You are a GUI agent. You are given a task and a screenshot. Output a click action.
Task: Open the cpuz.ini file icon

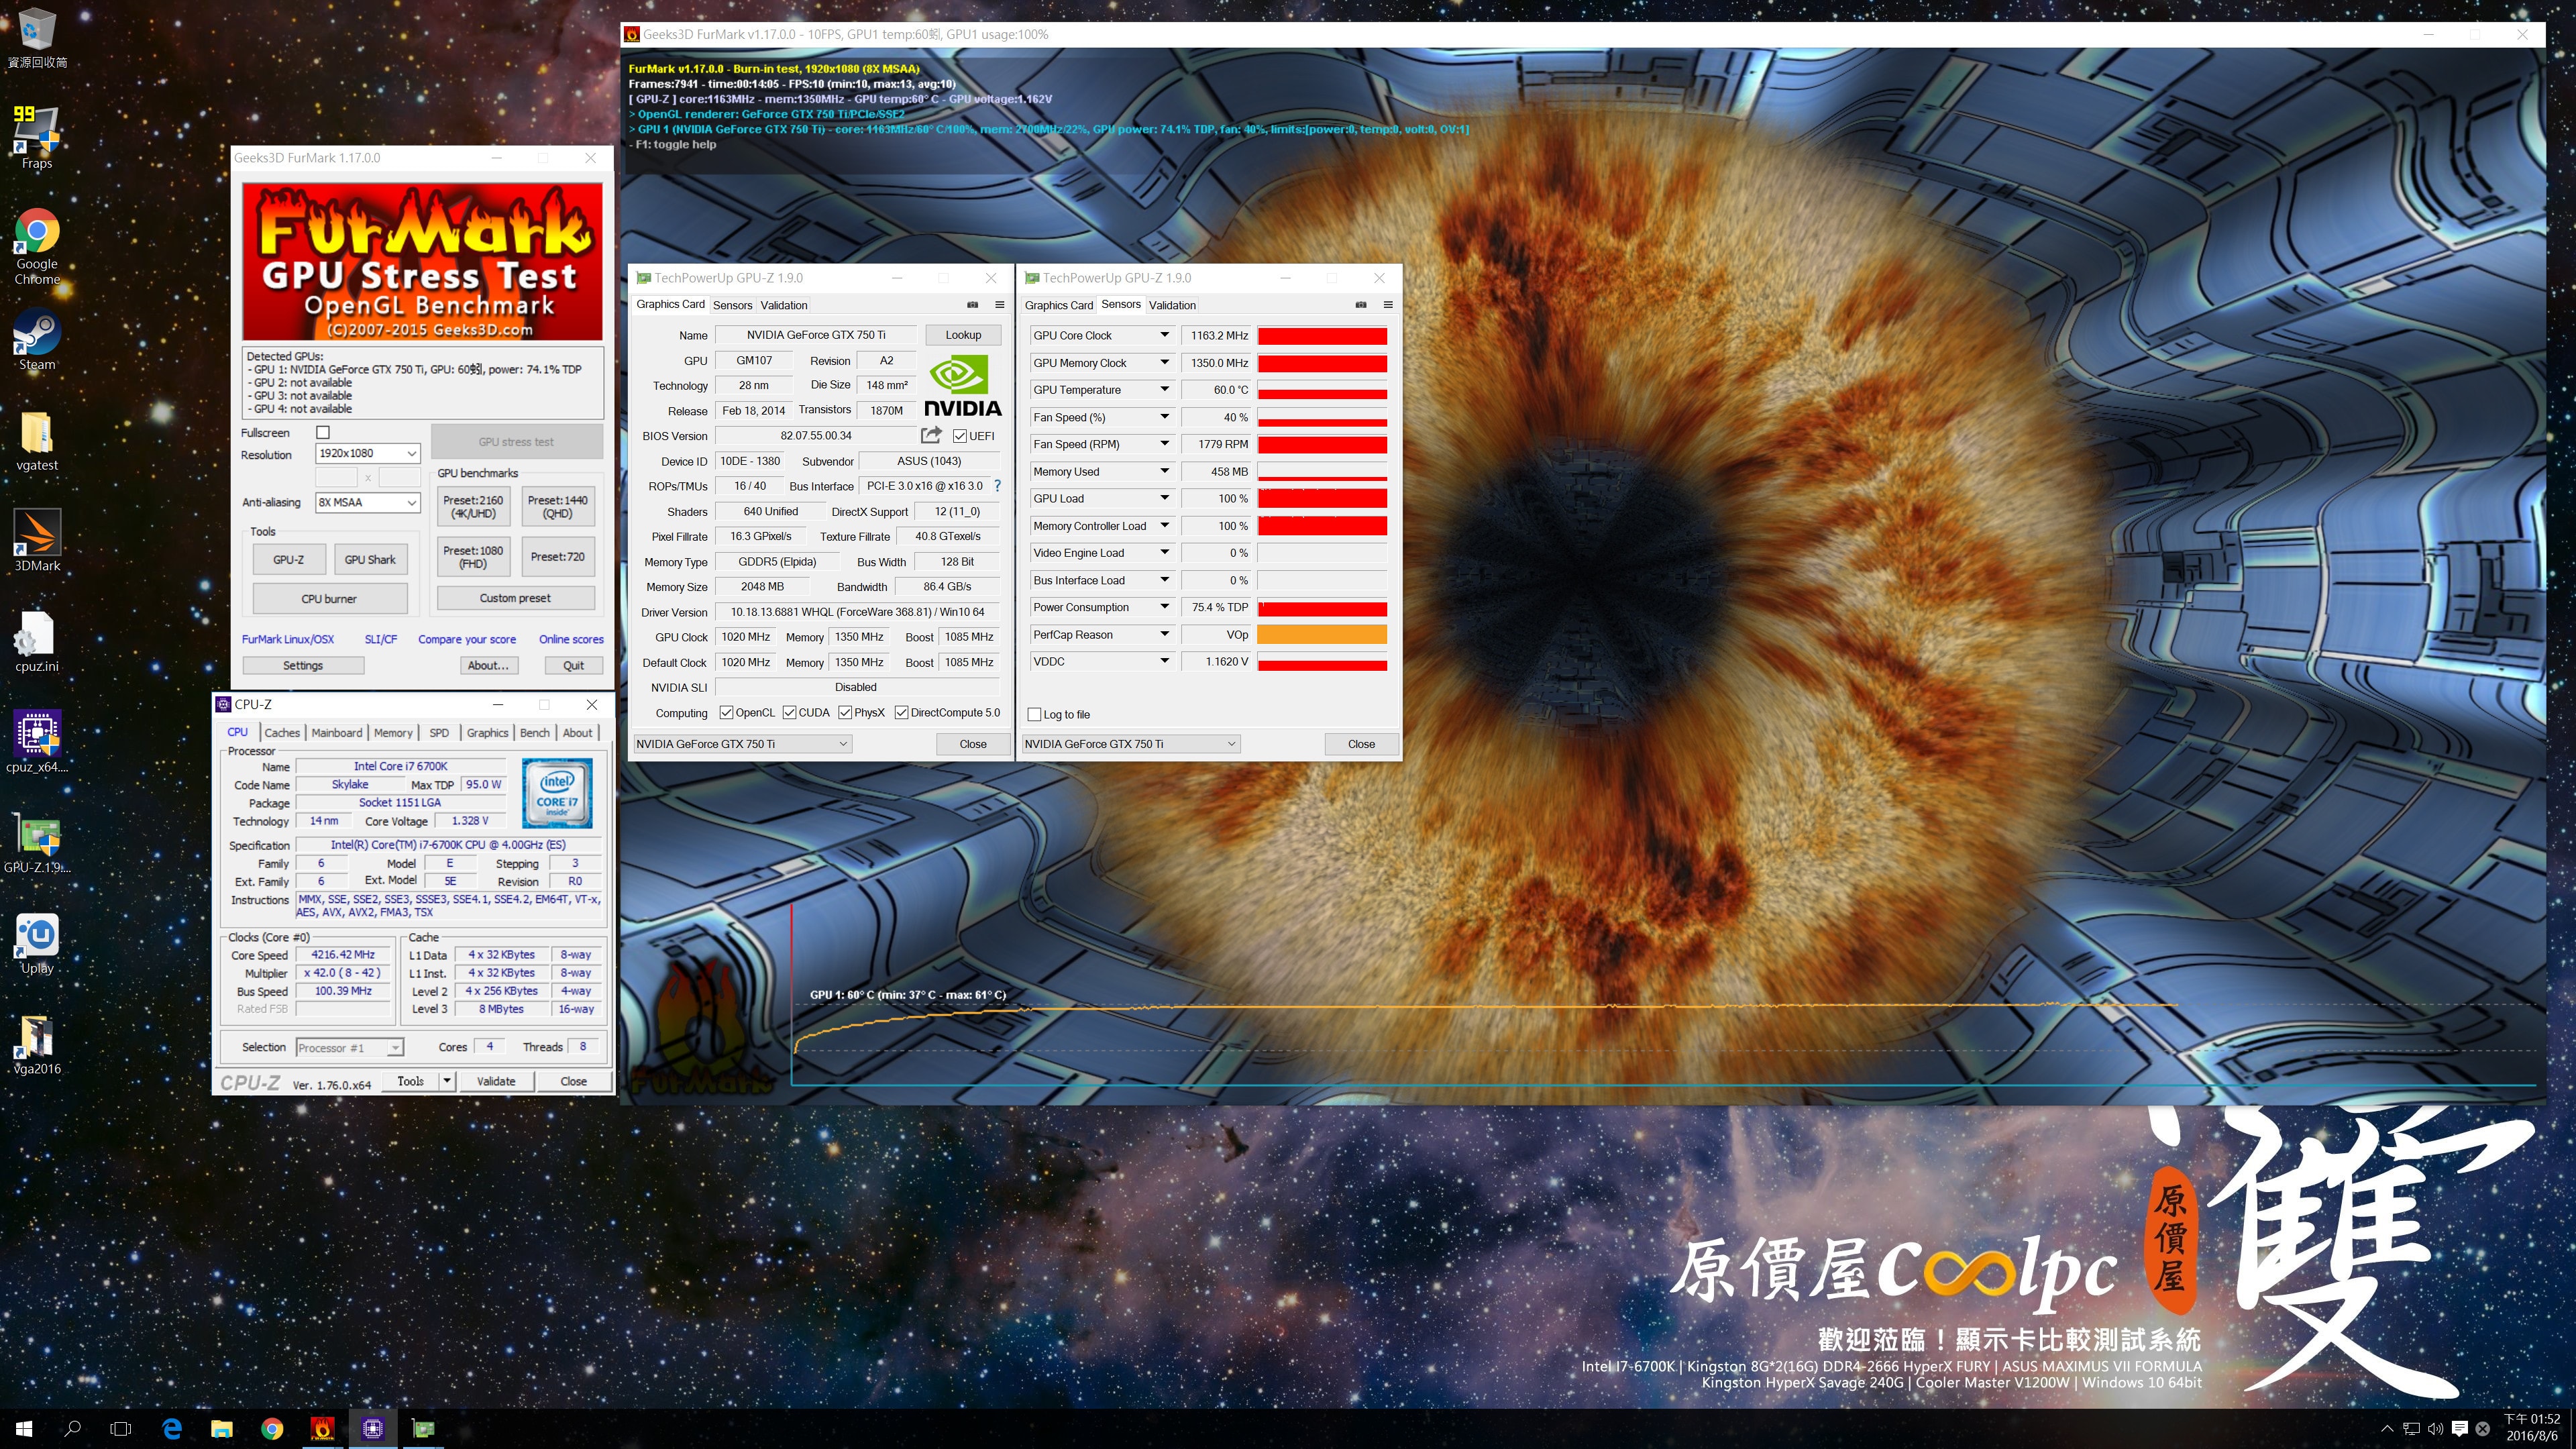point(37,642)
